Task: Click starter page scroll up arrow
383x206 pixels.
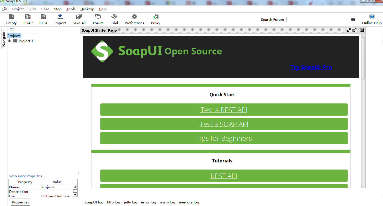Action: 363,36
